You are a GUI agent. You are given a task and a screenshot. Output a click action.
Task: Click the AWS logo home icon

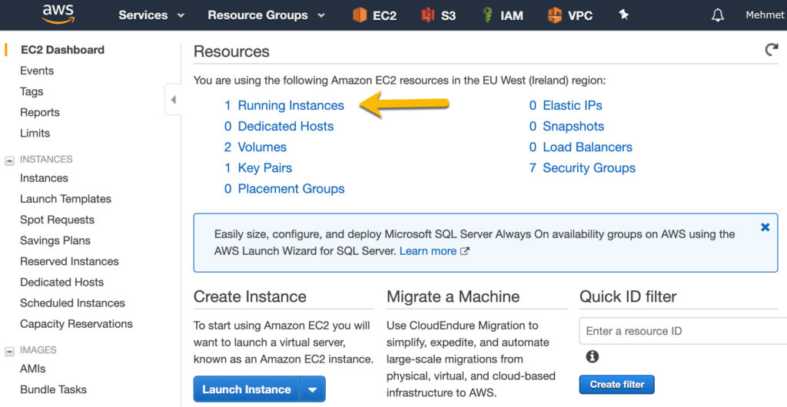58,15
